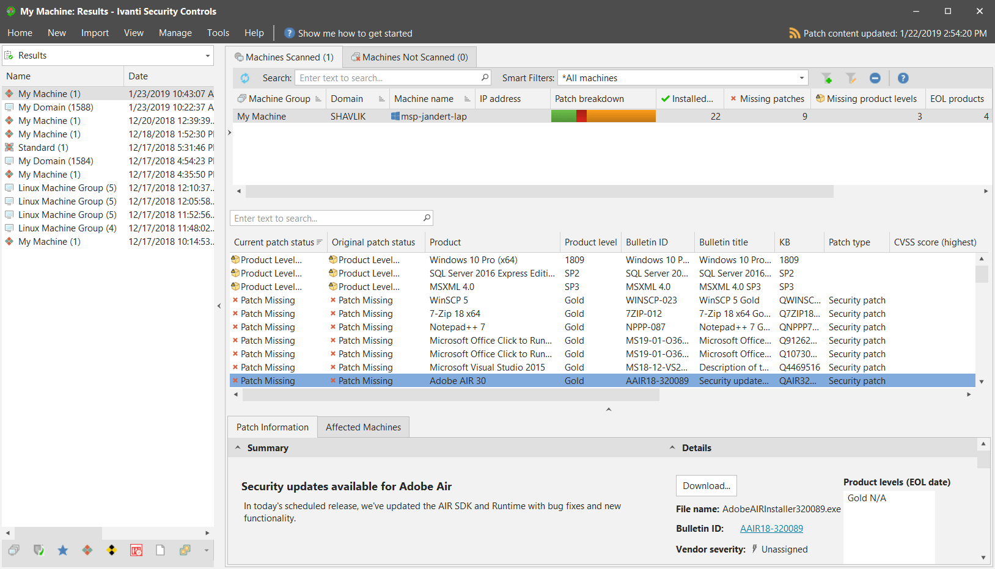This screenshot has width=995, height=569.
Task: Collapse the Details section
Action: click(x=672, y=448)
